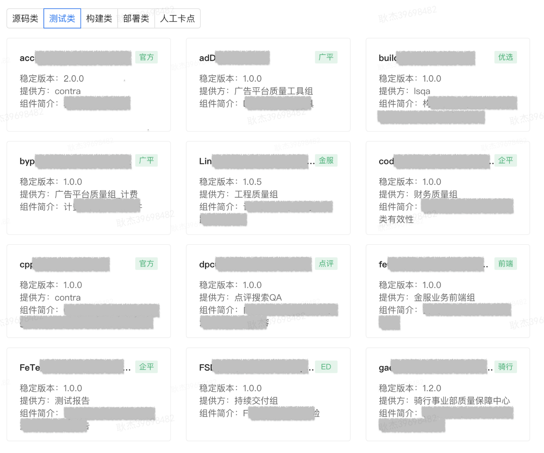Viewport: 544px width, 453px height.
Task: Click the ED tag on the FSD component
Action: (326, 367)
